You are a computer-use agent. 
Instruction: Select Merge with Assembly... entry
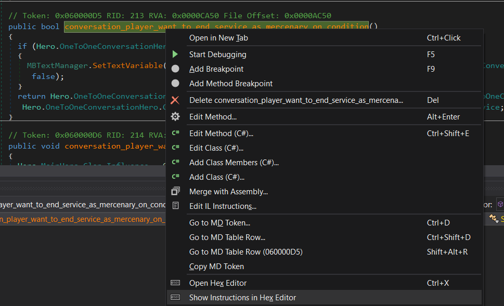pyautogui.click(x=324, y=191)
